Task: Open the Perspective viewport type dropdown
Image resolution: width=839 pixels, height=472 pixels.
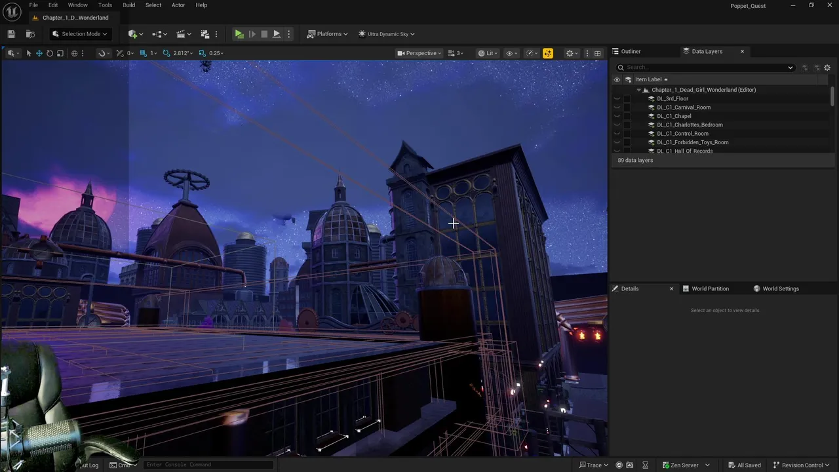Action: click(419, 53)
